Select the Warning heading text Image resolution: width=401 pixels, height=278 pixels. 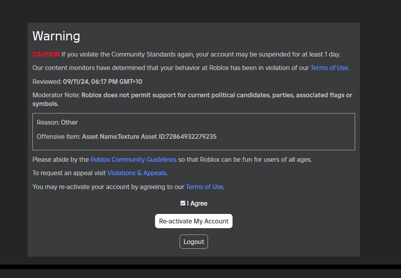click(x=56, y=36)
